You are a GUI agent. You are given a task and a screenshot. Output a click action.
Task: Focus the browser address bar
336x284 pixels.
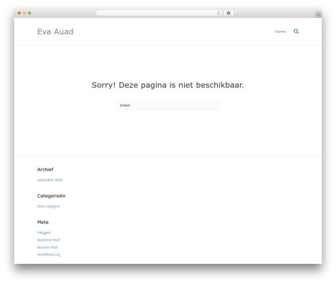tap(159, 13)
